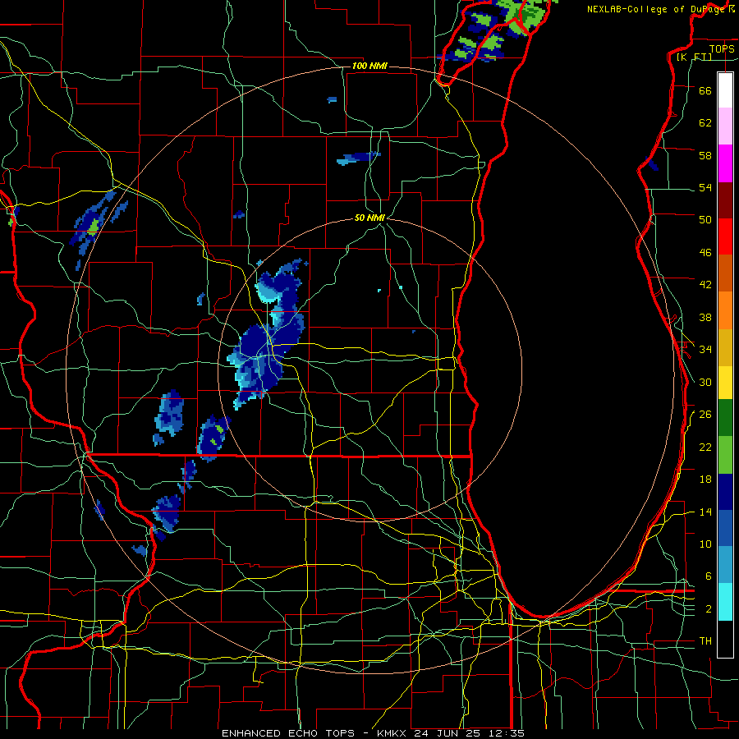Screen dimensions: 739x739
Task: Click legend value "2"
Action: [x=709, y=609]
